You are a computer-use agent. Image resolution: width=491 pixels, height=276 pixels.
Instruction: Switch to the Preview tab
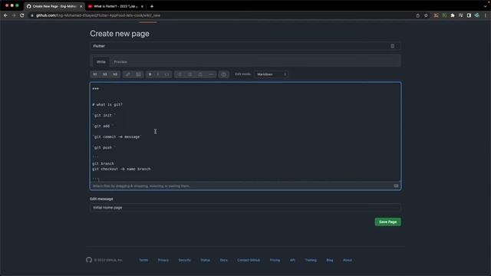[120, 62]
